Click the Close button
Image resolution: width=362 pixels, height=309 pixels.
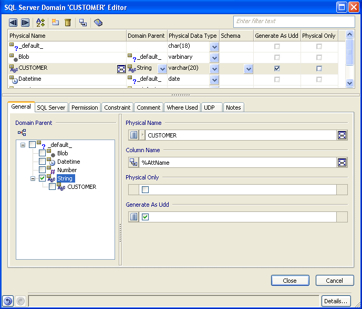pos(290,281)
